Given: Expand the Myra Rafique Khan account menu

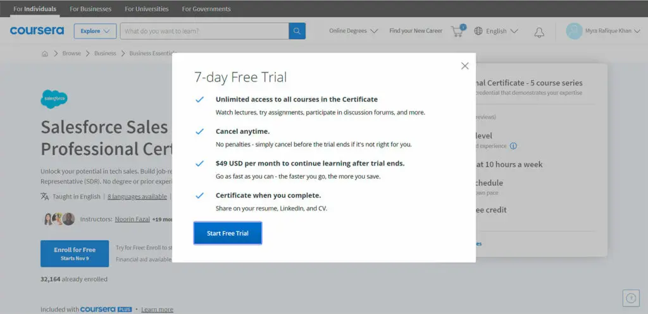Looking at the screenshot, I should 614,31.
